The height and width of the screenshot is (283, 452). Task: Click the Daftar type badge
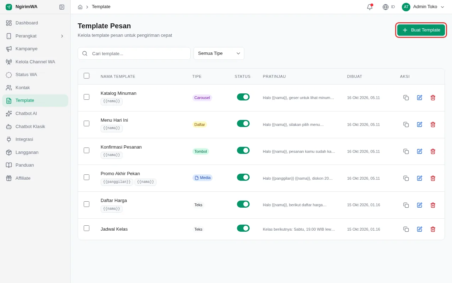pos(200,125)
